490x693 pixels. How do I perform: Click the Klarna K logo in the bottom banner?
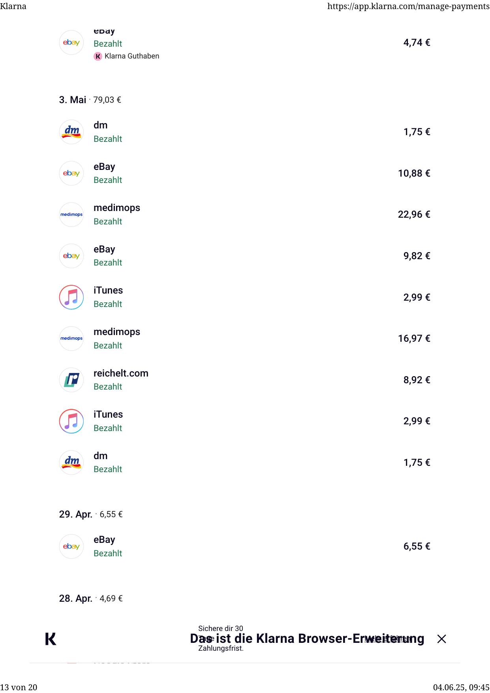(51, 639)
